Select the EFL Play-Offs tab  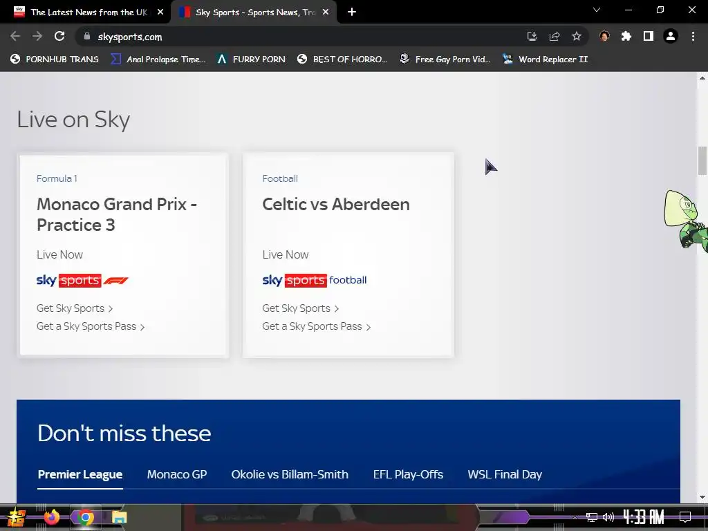408,474
